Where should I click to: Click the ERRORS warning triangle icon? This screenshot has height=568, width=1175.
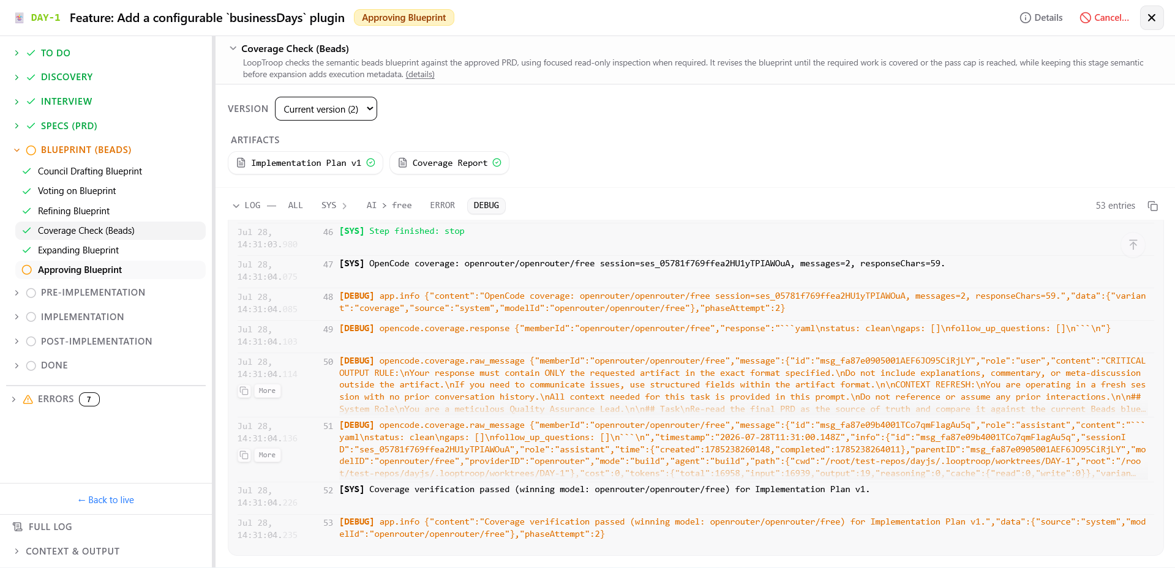coord(28,399)
